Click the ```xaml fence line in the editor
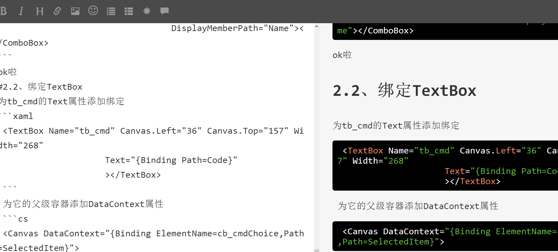The width and height of the screenshot is (558, 252). [x=17, y=116]
